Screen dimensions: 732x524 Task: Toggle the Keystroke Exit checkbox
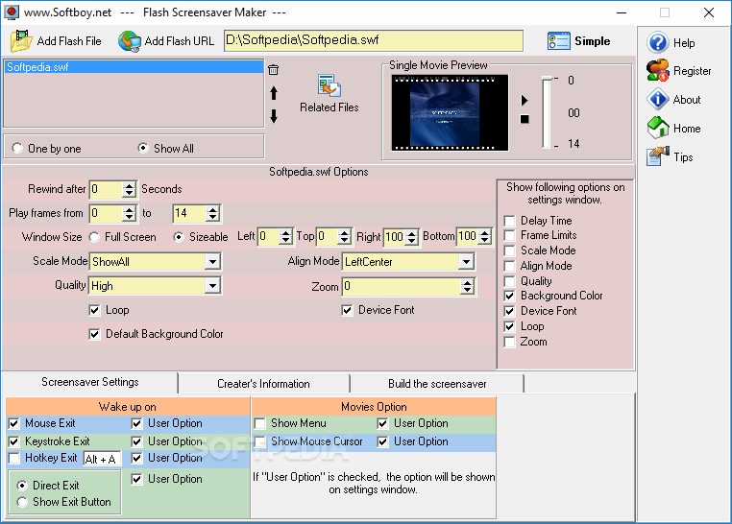coord(14,441)
